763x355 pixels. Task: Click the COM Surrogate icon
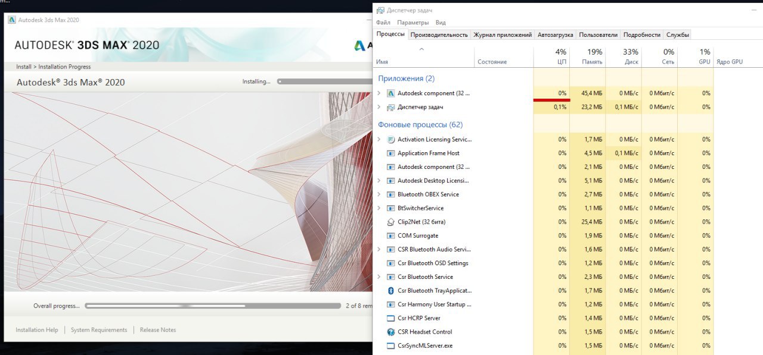[391, 235]
